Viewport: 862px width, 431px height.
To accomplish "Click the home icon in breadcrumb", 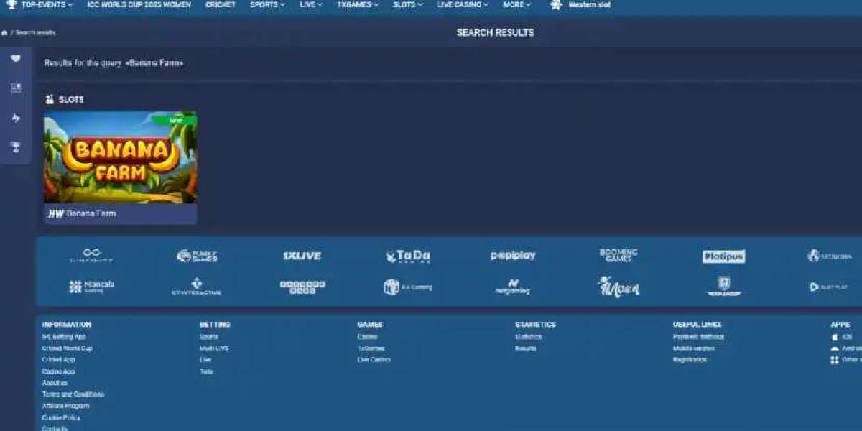I will pos(5,33).
